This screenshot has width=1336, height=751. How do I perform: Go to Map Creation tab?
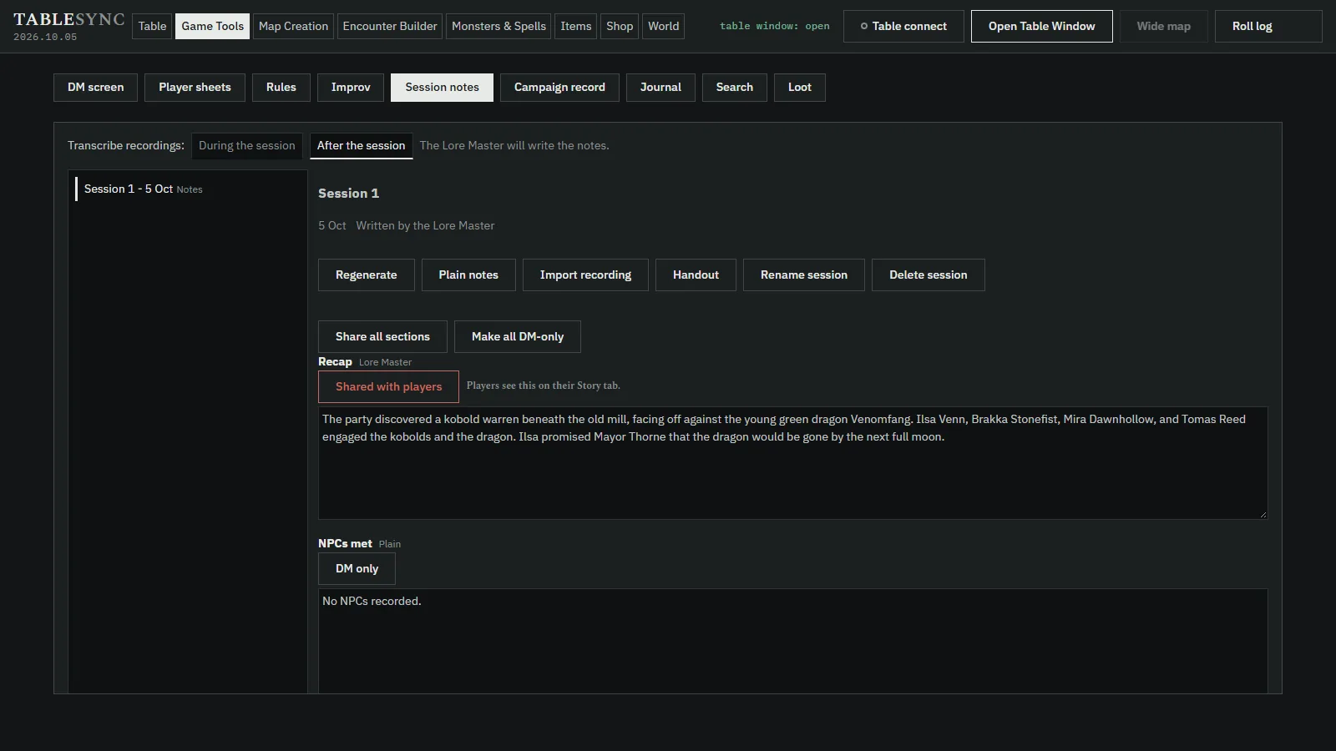[x=293, y=26]
